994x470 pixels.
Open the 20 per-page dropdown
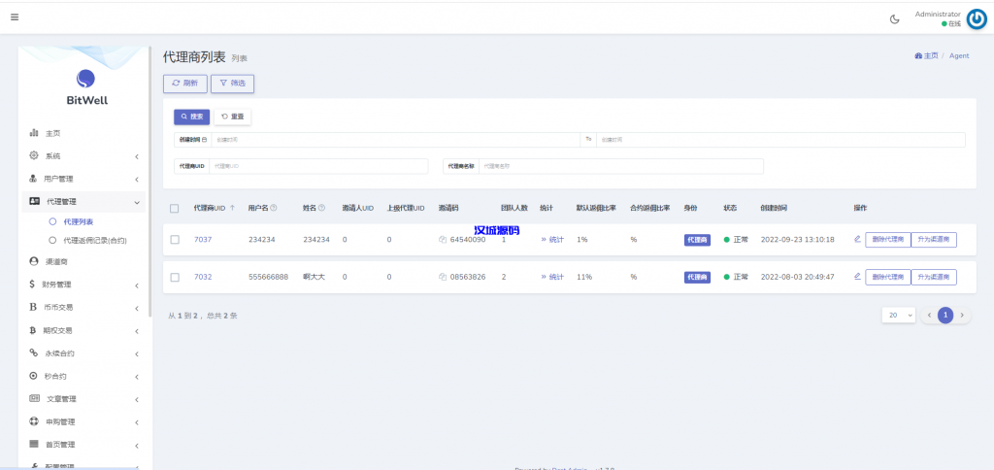[897, 316]
